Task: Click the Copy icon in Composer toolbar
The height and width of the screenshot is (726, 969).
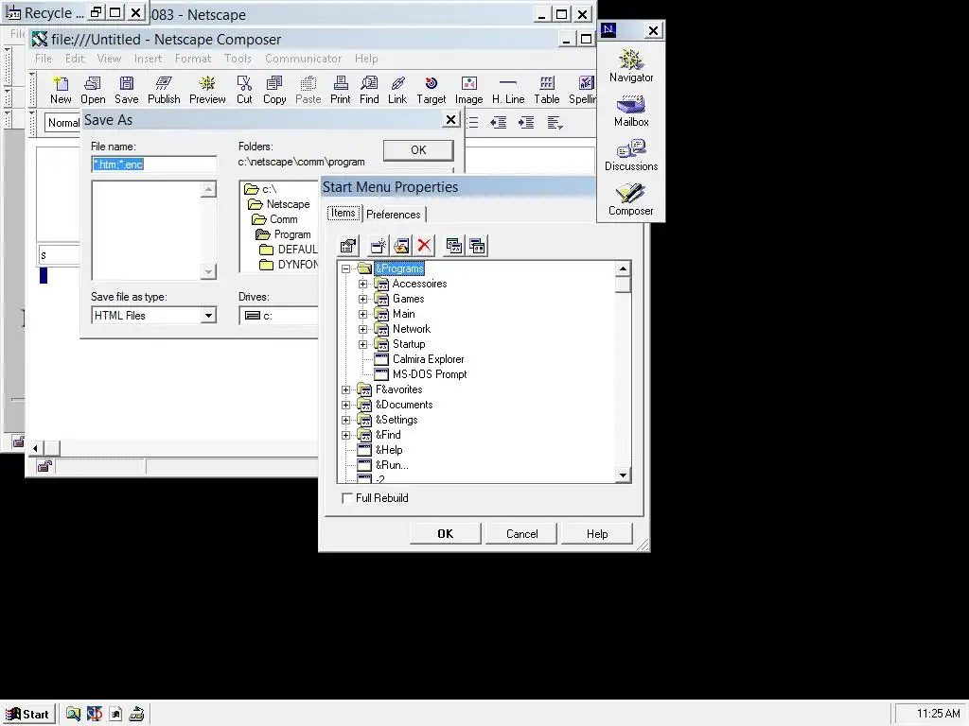Action: click(274, 90)
